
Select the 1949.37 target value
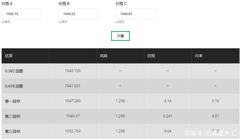click(x=73, y=116)
